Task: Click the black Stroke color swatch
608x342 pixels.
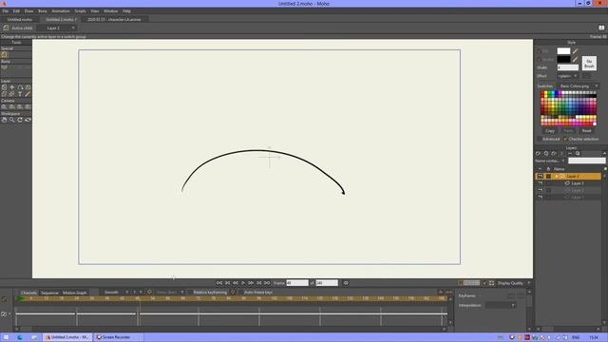Action: point(563,59)
